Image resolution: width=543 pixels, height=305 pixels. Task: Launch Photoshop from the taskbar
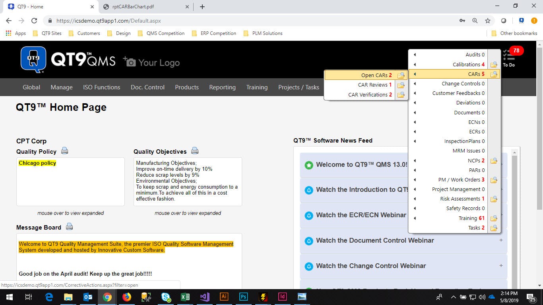[243, 297]
